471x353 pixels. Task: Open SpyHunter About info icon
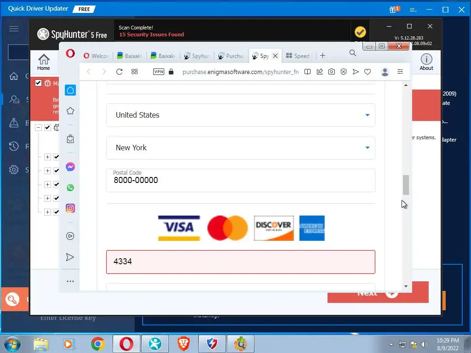pyautogui.click(x=426, y=62)
